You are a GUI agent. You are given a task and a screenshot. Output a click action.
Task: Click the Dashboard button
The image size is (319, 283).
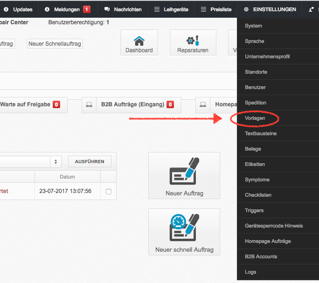[139, 42]
